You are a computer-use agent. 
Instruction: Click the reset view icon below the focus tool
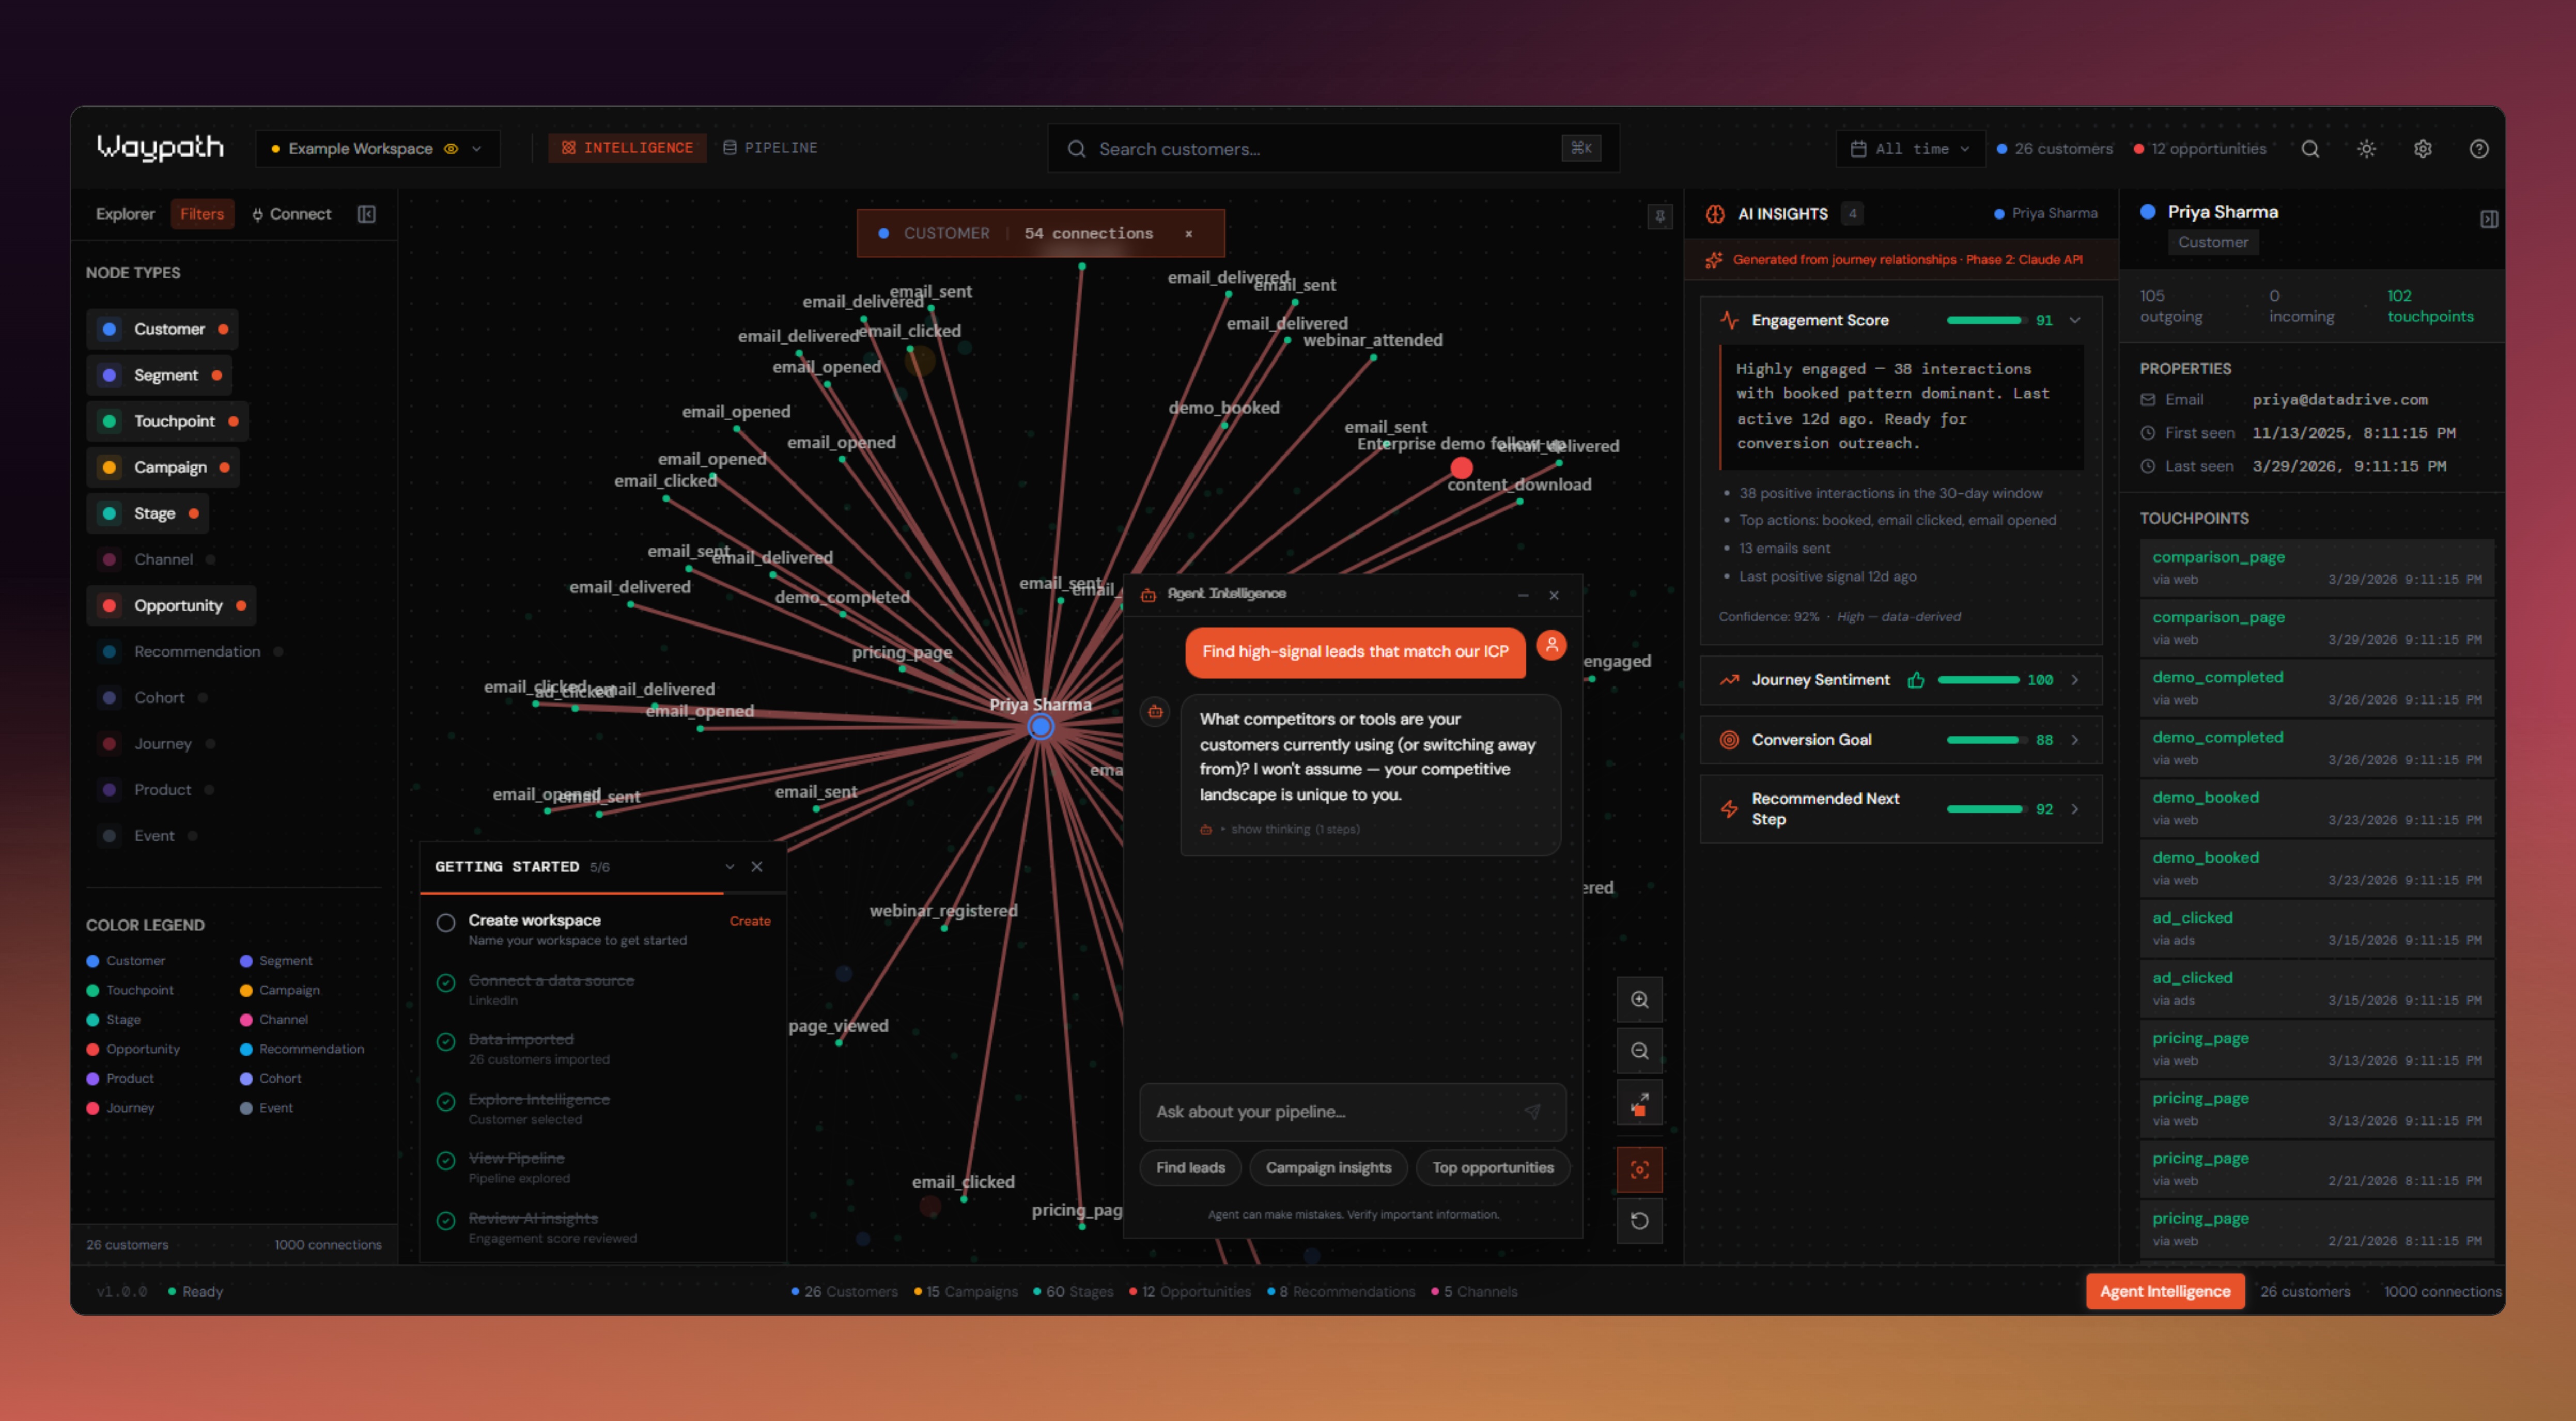pos(1639,1221)
